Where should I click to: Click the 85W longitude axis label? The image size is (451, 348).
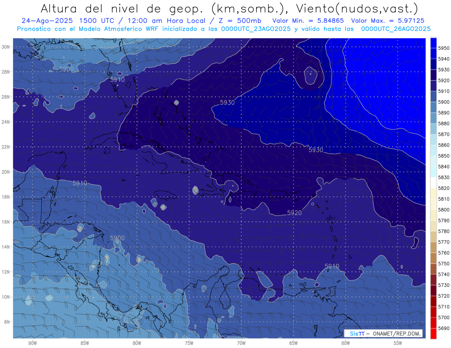click(x=85, y=343)
